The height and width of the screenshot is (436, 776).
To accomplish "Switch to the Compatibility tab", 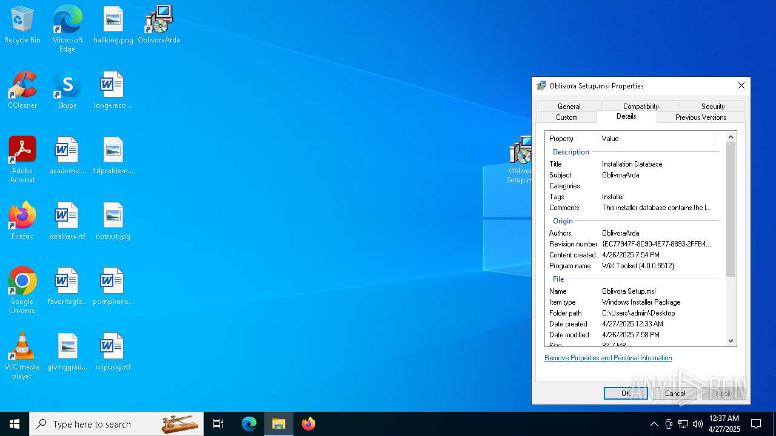I will [x=641, y=106].
